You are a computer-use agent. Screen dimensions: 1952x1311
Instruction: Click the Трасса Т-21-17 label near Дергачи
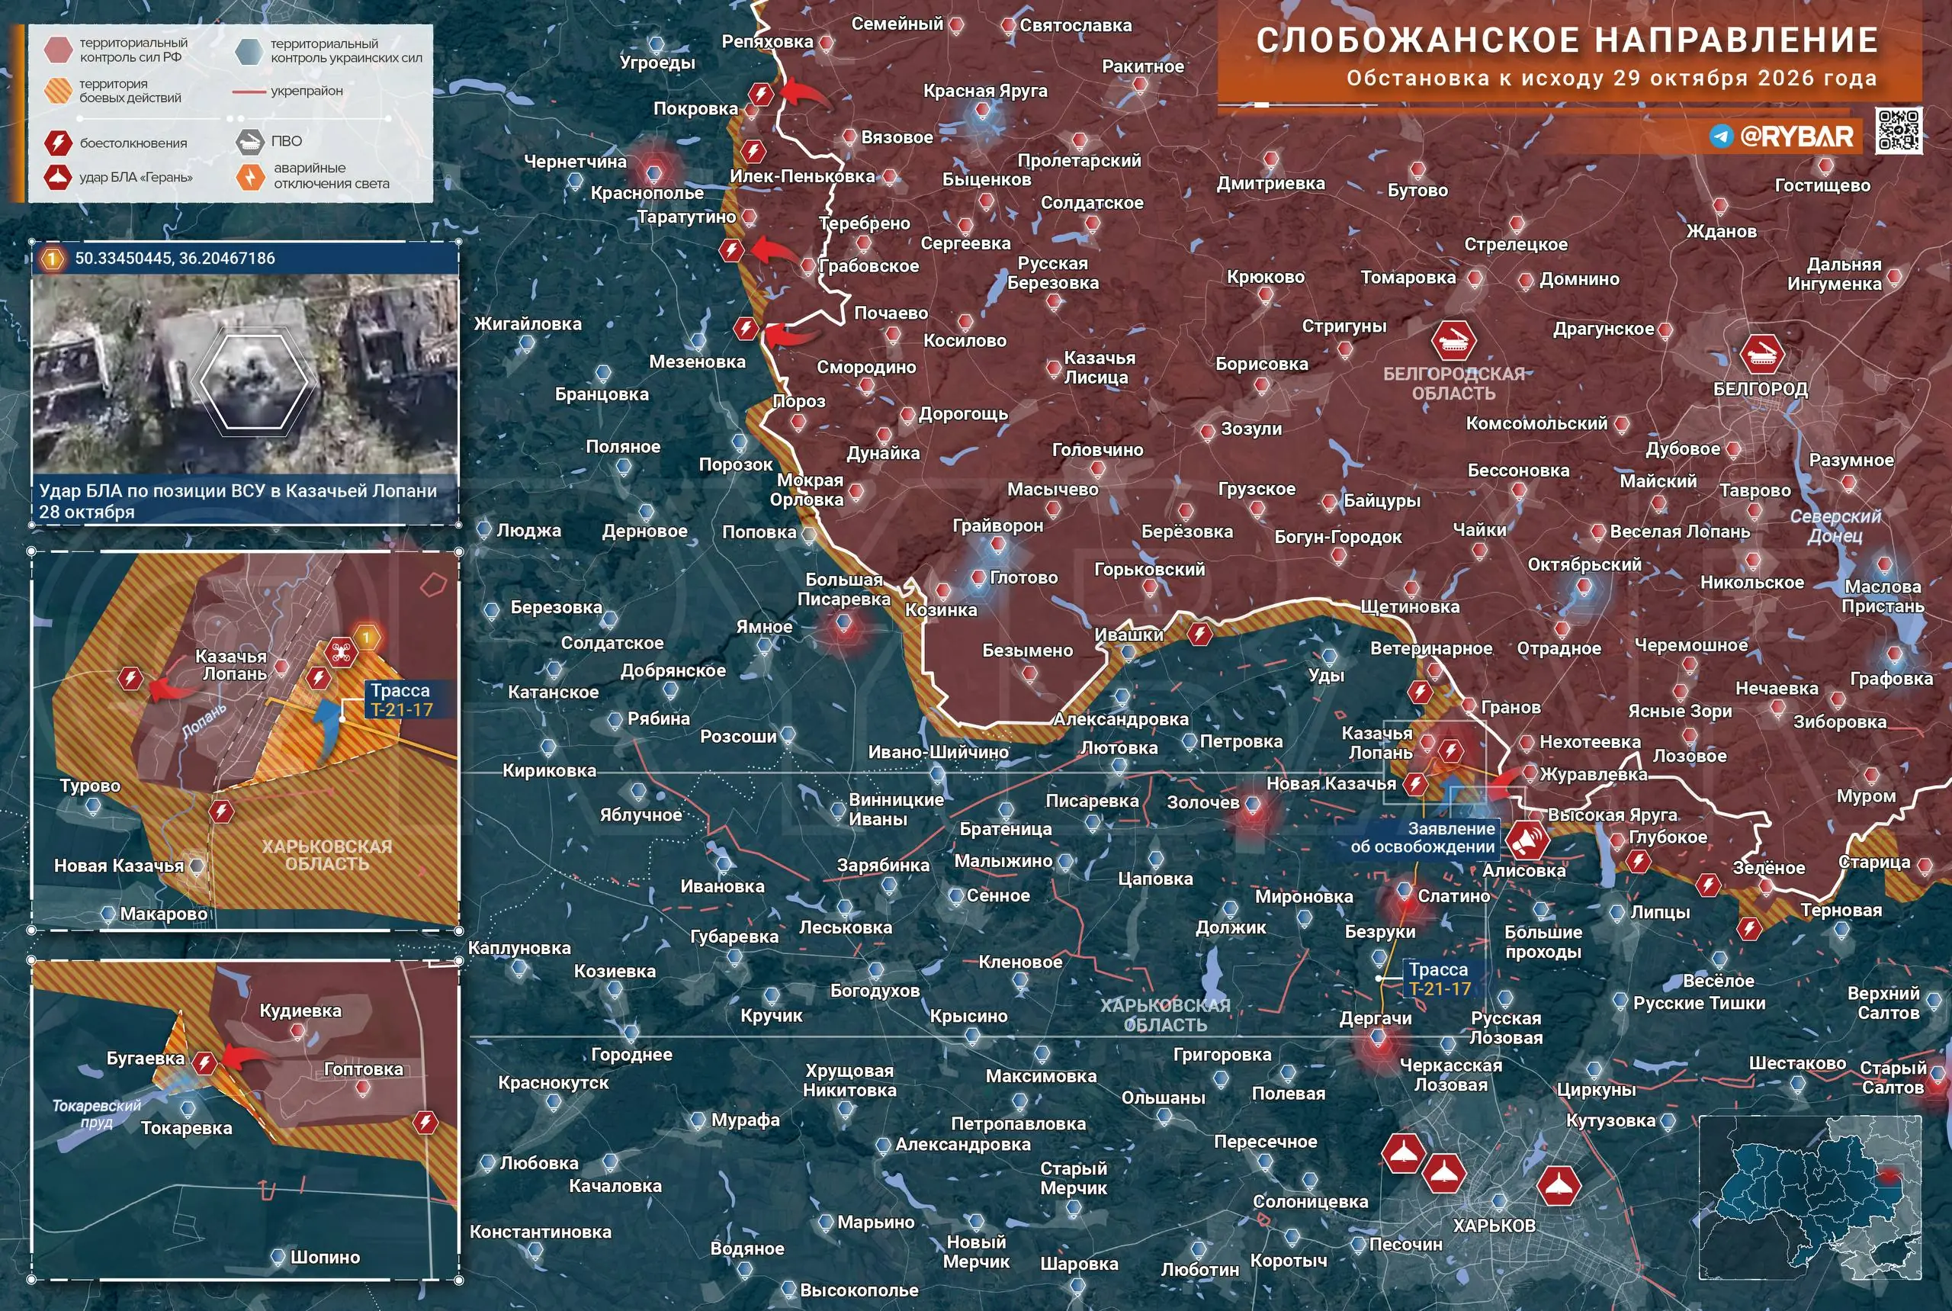[1440, 979]
